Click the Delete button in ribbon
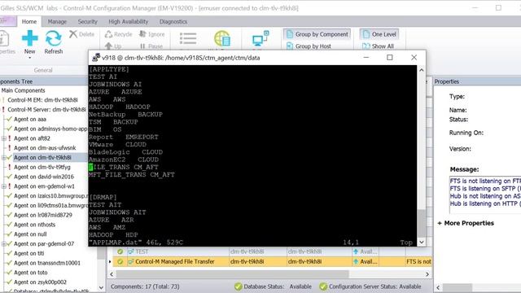This screenshot has height=293, width=521. point(81,34)
